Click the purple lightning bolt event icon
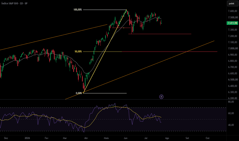The image size is (239, 141). click(161, 97)
